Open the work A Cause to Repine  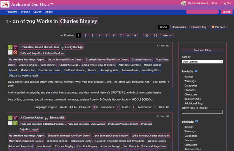tap(32, 118)
